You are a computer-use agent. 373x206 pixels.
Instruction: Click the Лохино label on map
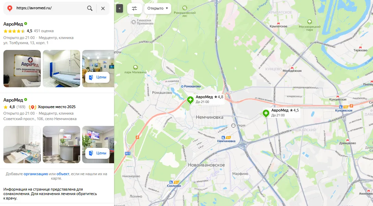point(136,196)
